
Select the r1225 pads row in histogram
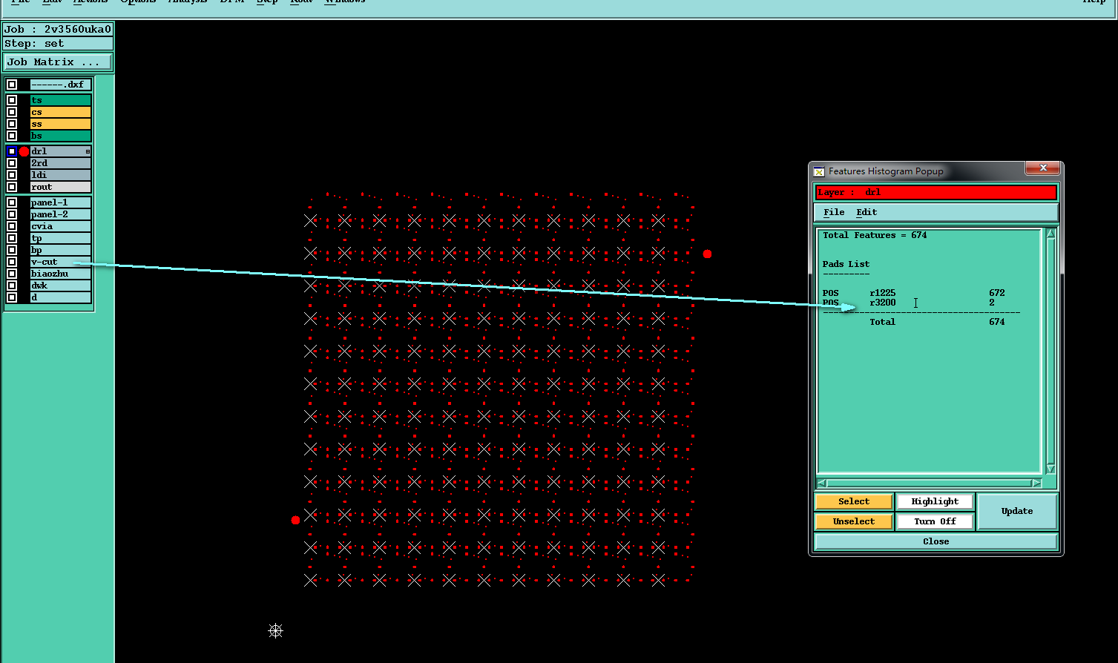point(914,293)
